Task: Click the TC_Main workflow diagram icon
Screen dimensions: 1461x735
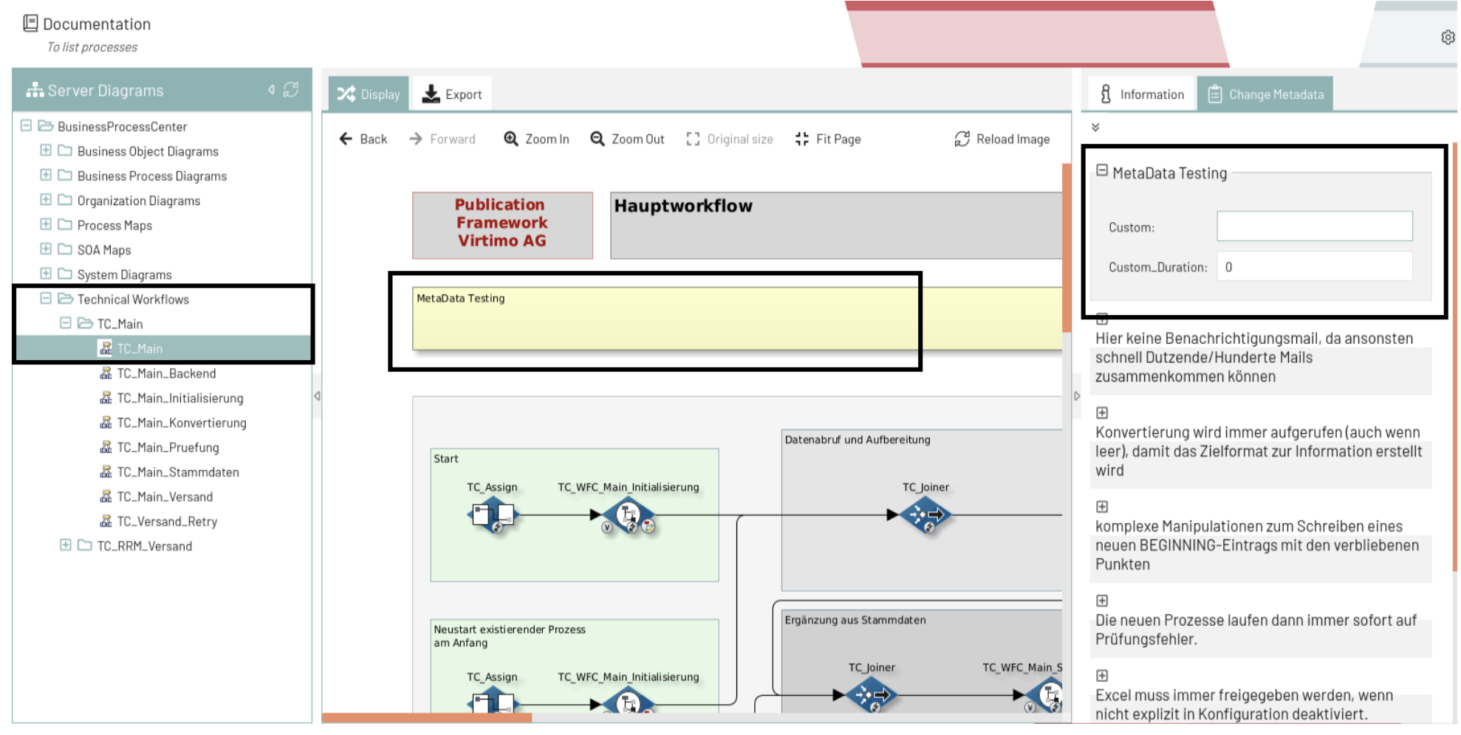Action: click(x=106, y=348)
